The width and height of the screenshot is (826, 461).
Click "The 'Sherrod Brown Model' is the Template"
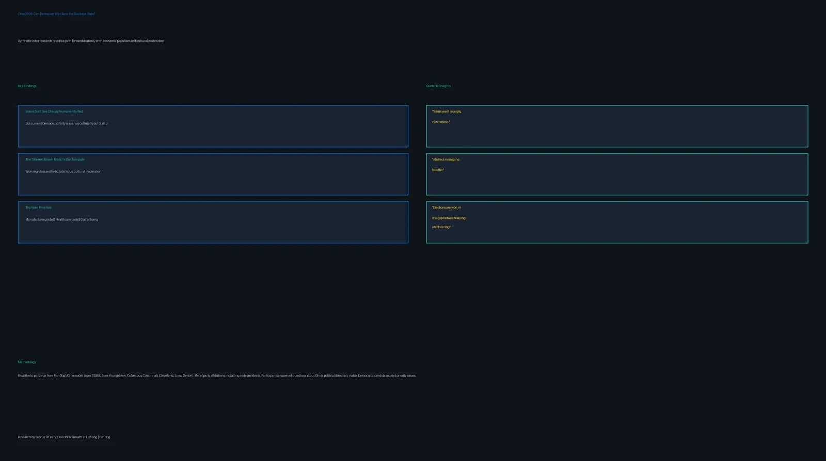coord(55,160)
